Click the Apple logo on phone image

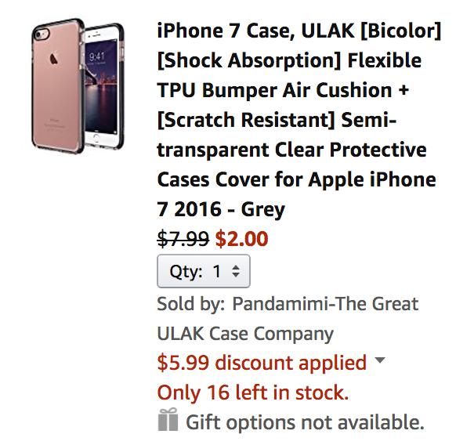point(54,58)
